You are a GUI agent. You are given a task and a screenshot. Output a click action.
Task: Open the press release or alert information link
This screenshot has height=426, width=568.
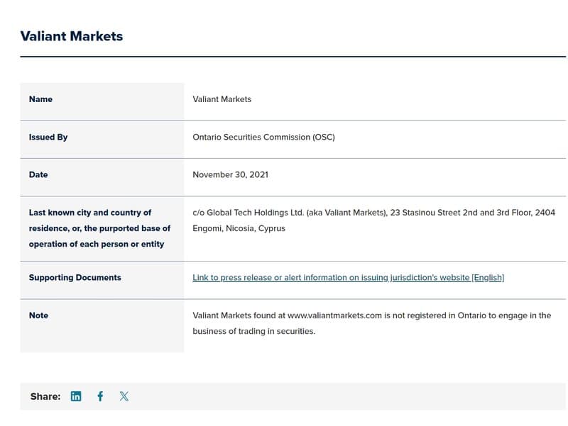pyautogui.click(x=348, y=277)
